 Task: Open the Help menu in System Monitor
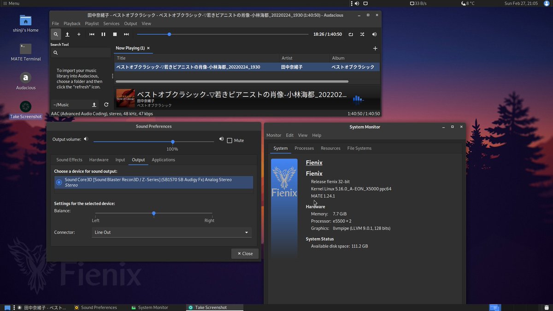317,135
